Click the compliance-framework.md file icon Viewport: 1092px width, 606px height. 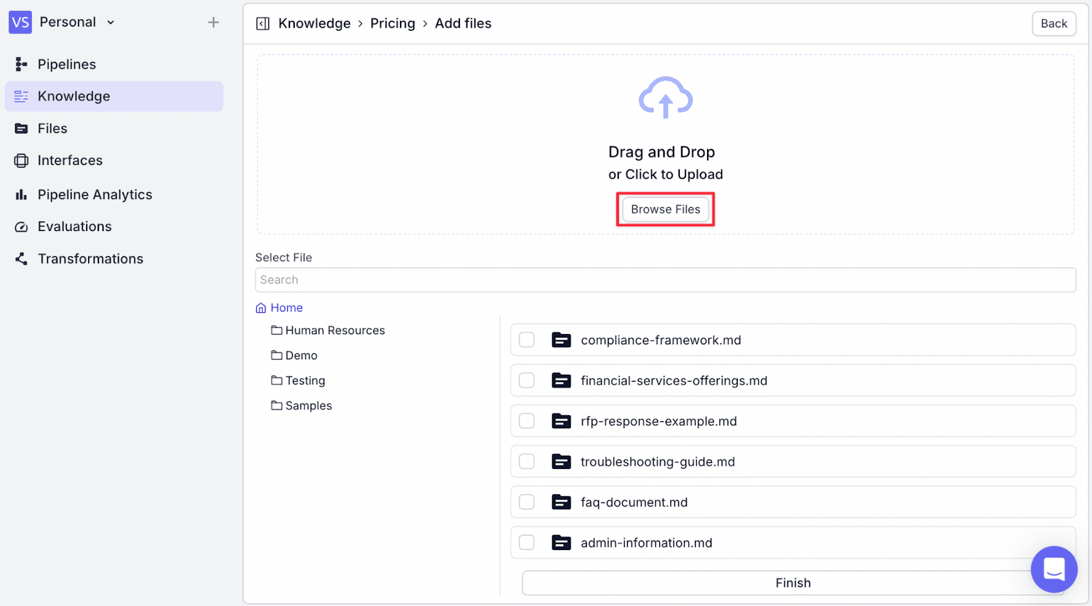pos(561,339)
